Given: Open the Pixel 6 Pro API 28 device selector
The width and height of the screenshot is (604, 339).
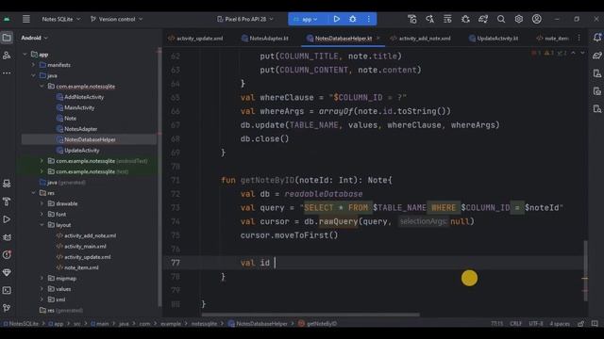Looking at the screenshot, I should 245,19.
